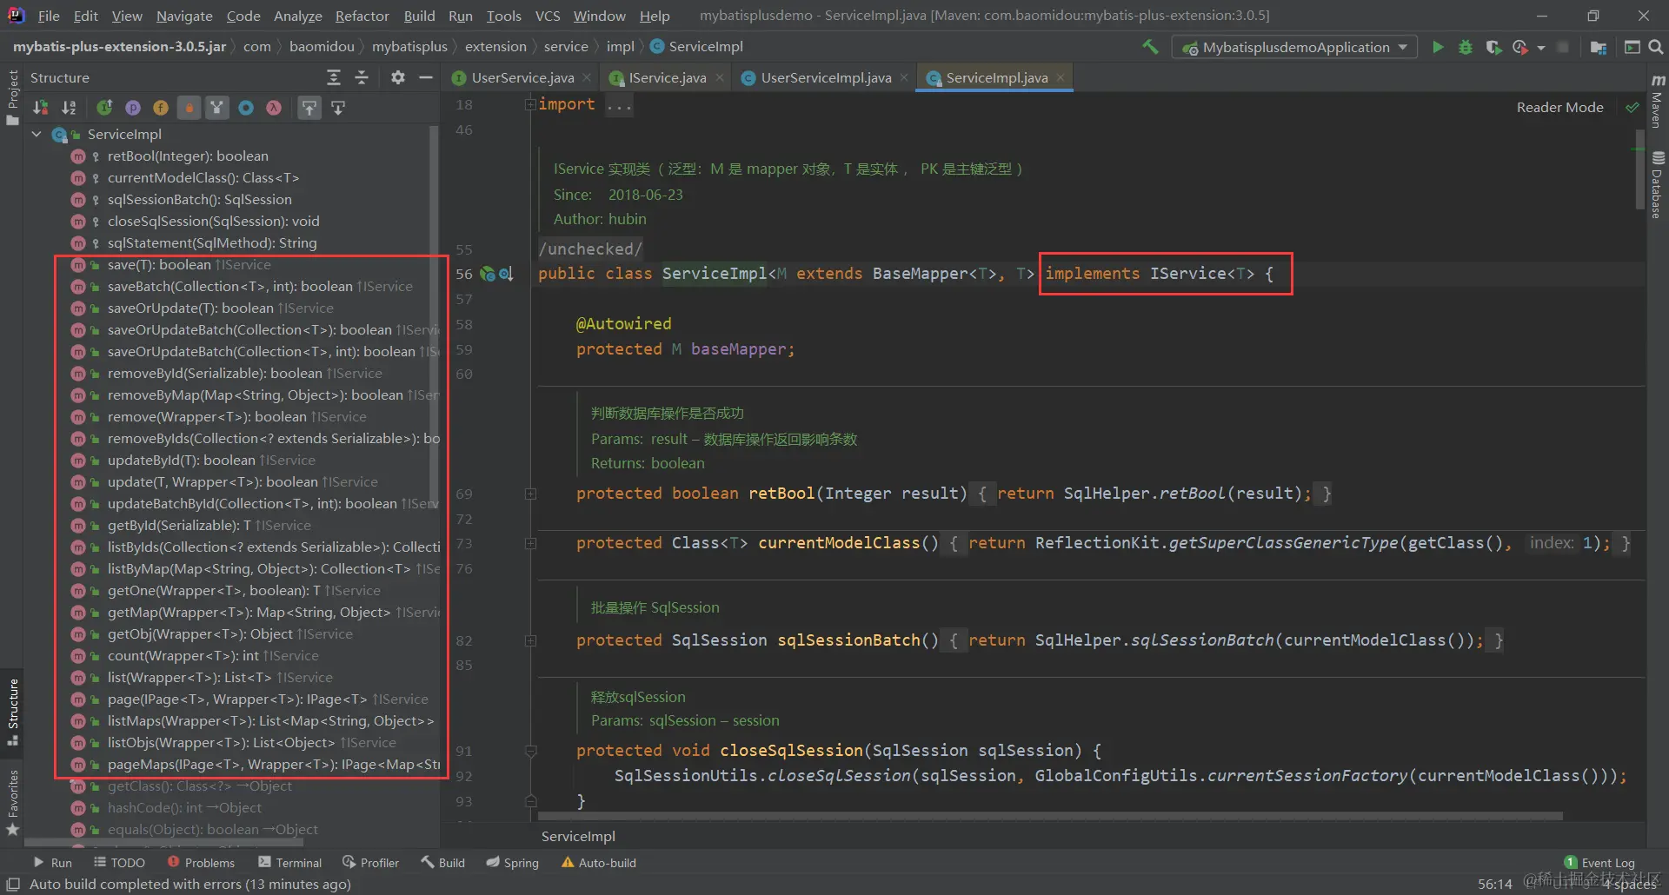Open Search Everywhere magnifier icon

(x=1656, y=47)
